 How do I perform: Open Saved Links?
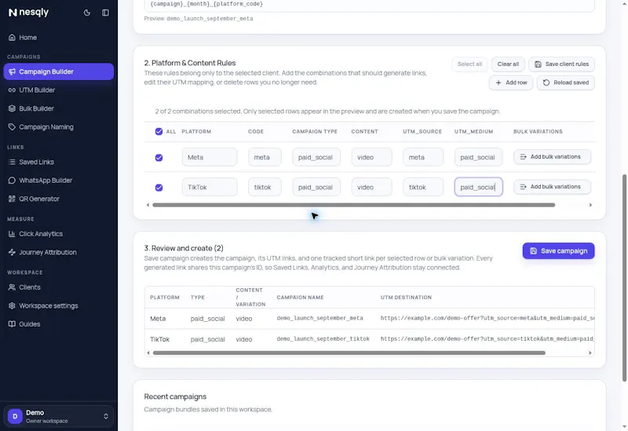(58, 162)
